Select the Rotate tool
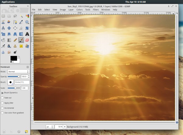Image resolution: width=183 pixels, height=135 pixels. [x=27, y=28]
